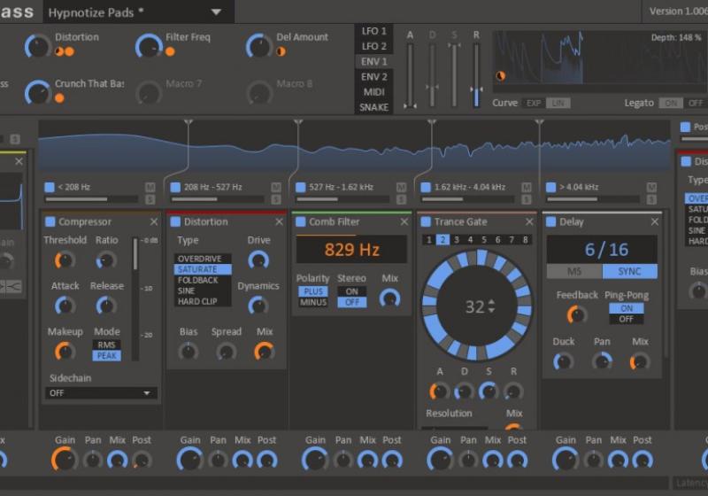Select ENV 2 in the modulation source list
Image resolution: width=708 pixels, height=496 pixels.
point(373,77)
